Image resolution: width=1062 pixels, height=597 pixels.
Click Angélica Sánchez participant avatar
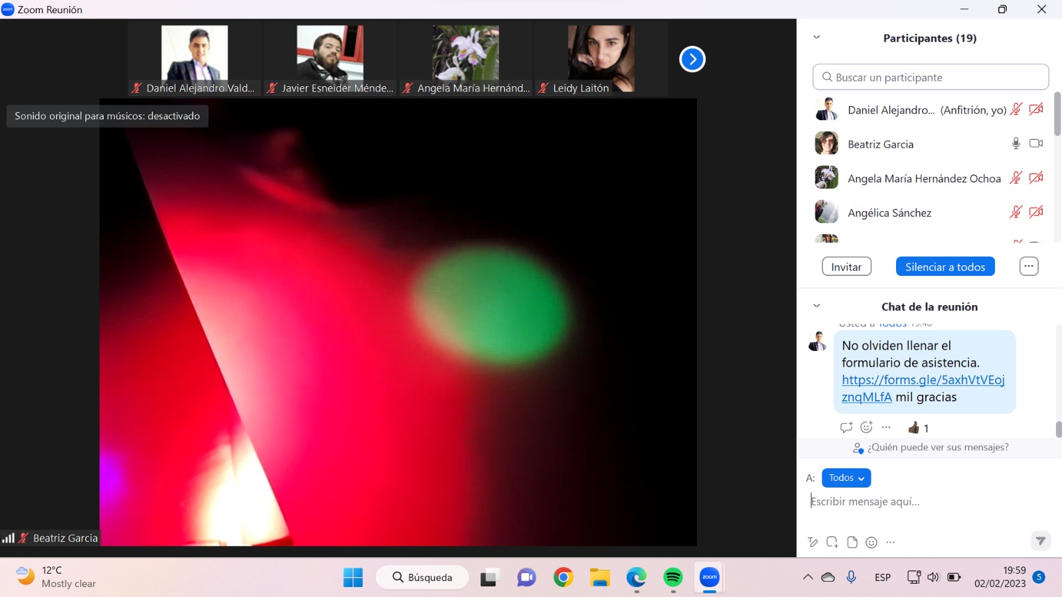coord(826,212)
